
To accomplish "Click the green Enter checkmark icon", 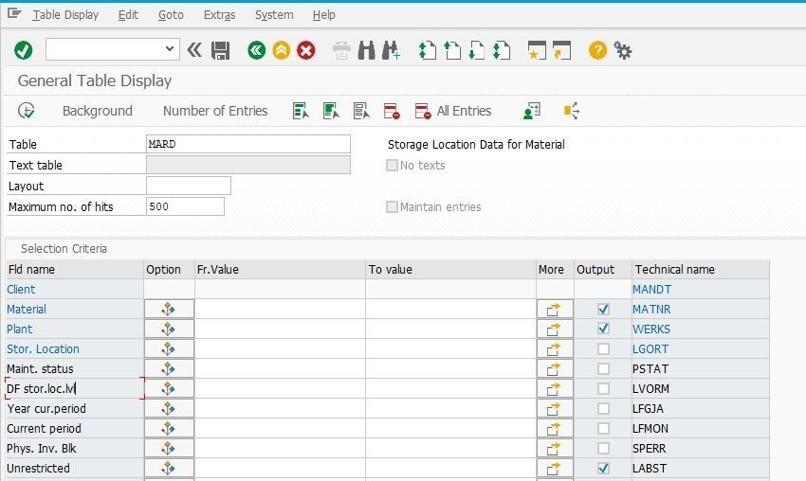I will 23,50.
